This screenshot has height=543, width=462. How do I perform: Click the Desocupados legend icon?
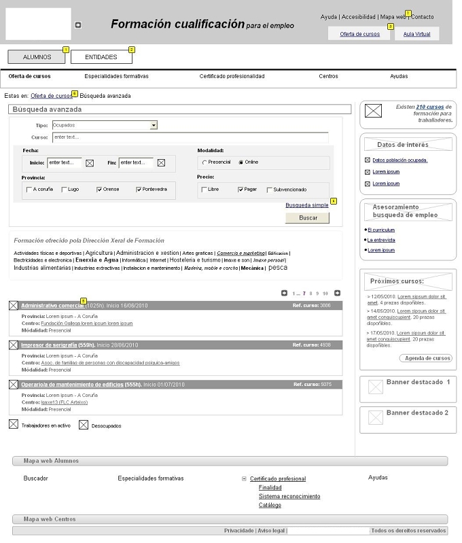tap(84, 425)
